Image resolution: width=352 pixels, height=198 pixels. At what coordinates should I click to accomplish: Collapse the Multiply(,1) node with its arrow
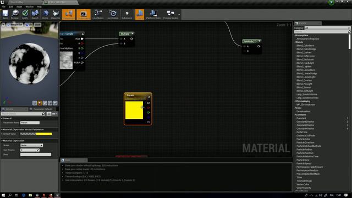[260, 41]
